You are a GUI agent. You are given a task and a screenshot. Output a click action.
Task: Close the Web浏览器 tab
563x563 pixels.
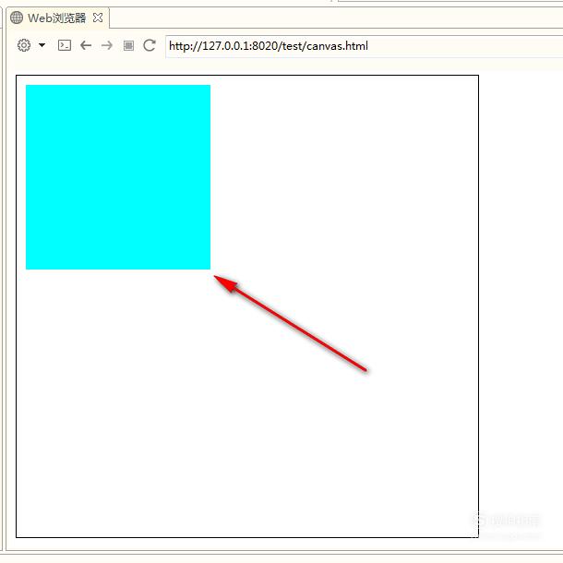[x=98, y=18]
